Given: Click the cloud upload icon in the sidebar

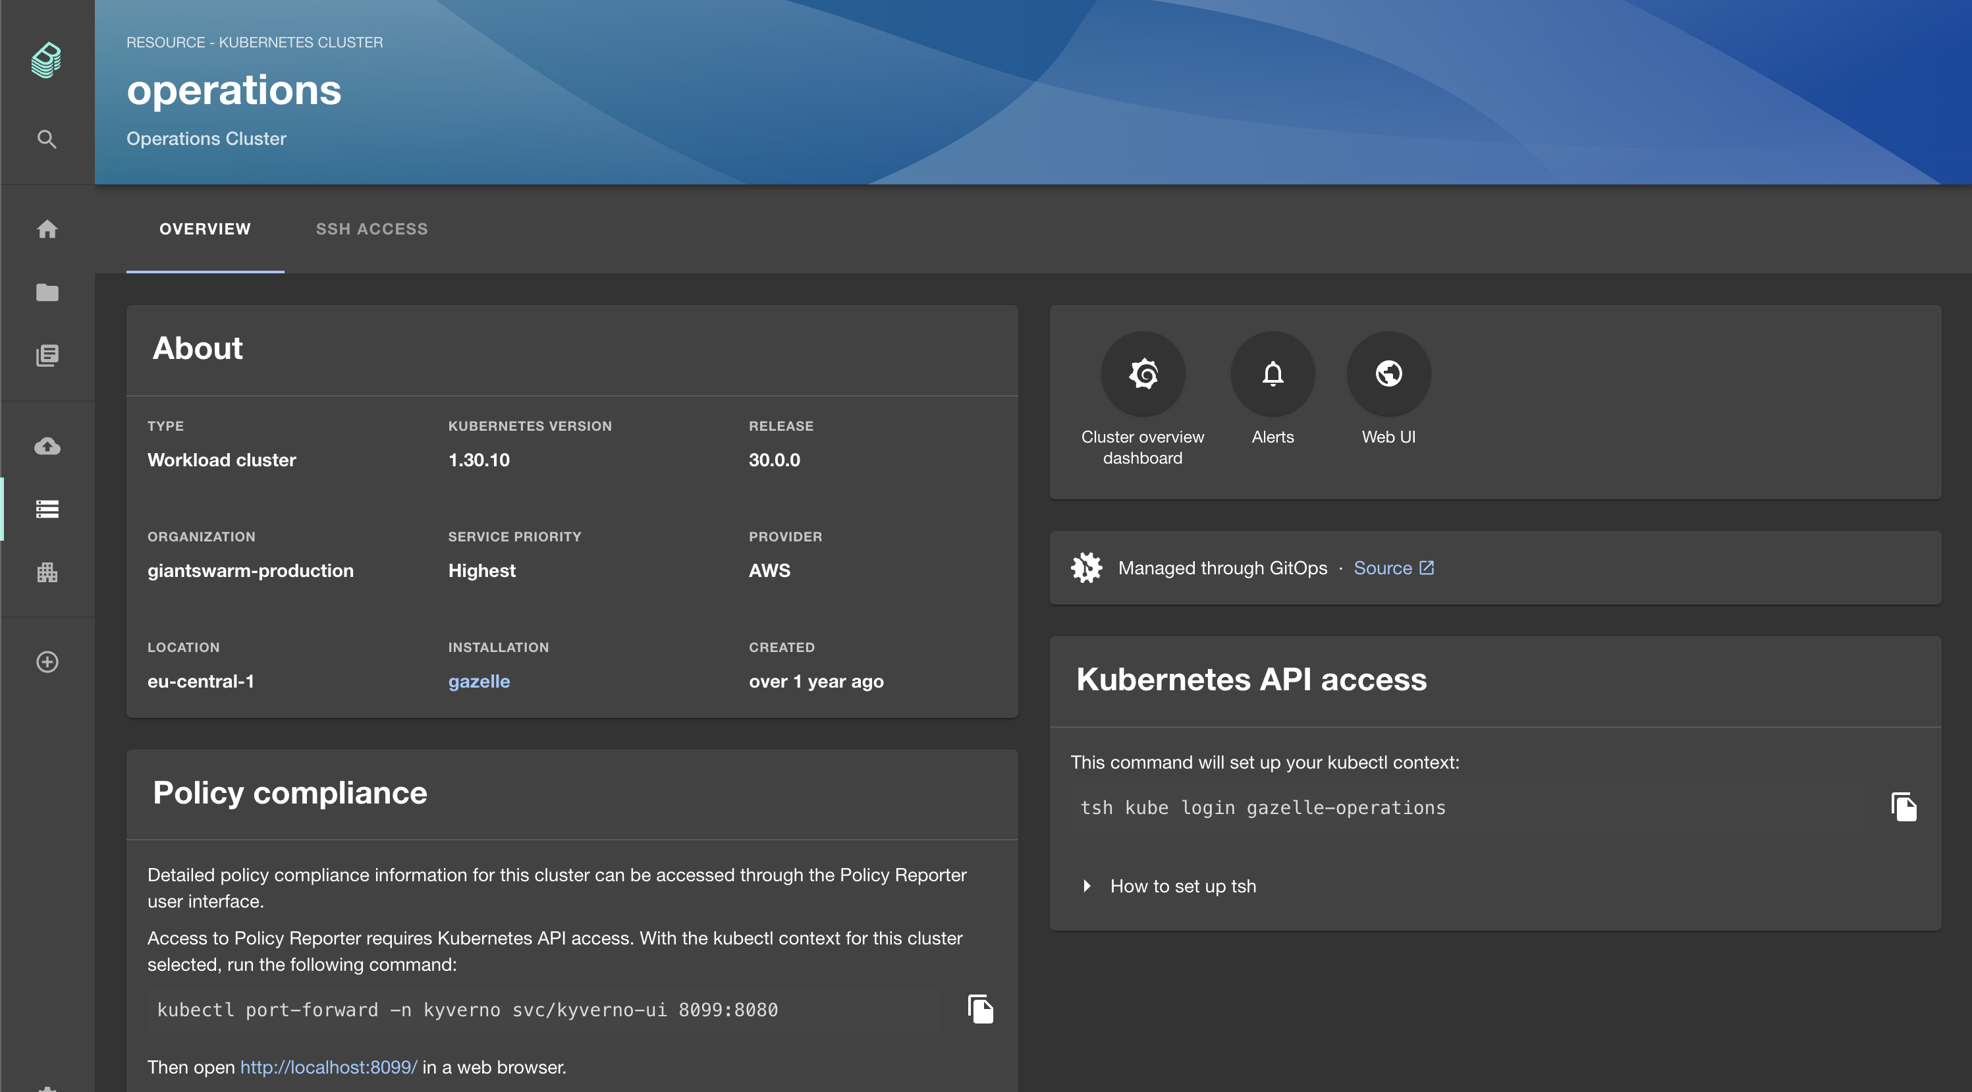Looking at the screenshot, I should click(x=47, y=445).
